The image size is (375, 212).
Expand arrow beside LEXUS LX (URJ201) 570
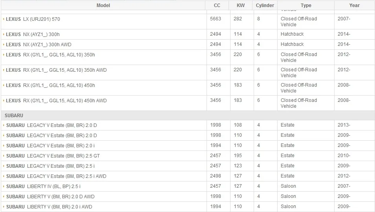pyautogui.click(x=4, y=19)
